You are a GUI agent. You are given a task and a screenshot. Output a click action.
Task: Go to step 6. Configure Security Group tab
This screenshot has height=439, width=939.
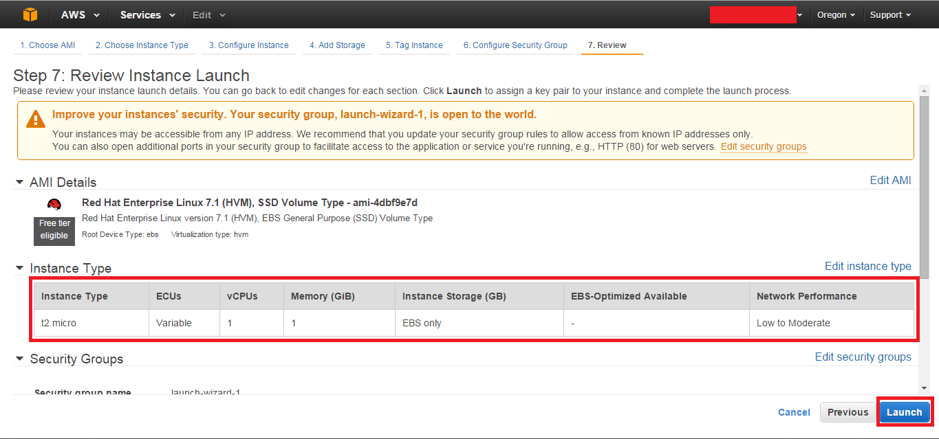point(515,45)
